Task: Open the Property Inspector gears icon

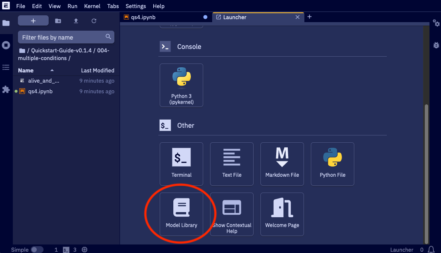Action: tap(436, 23)
